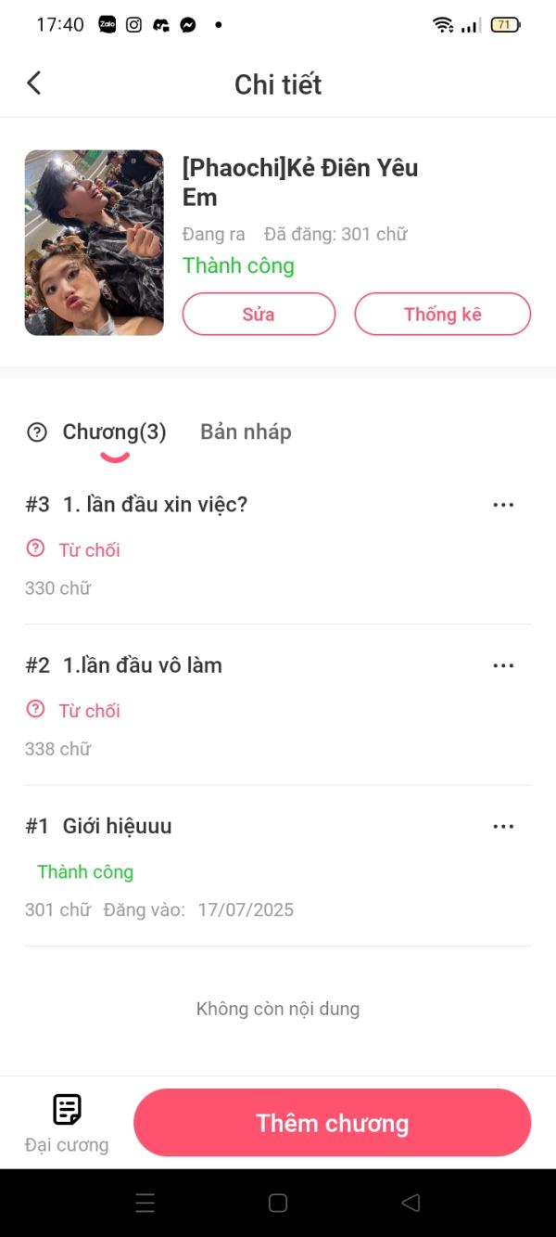Select the Chương(3) tab
The width and height of the screenshot is (556, 1237).
(114, 432)
